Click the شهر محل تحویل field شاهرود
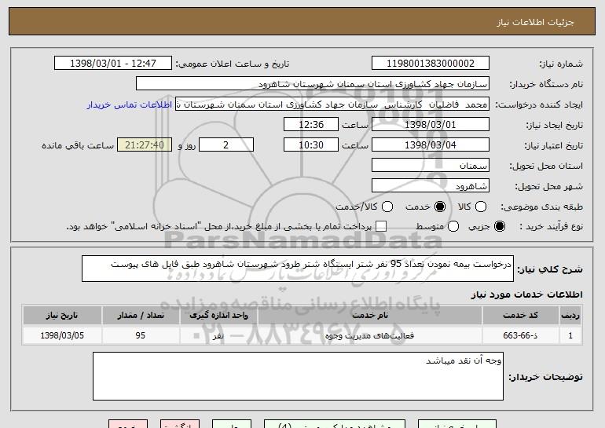The width and height of the screenshot is (605, 428). click(x=431, y=186)
